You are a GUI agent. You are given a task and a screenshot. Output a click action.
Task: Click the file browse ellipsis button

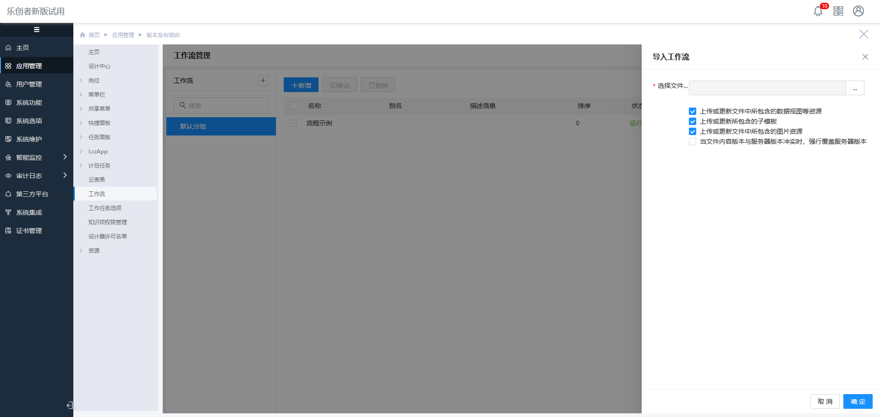(x=855, y=88)
